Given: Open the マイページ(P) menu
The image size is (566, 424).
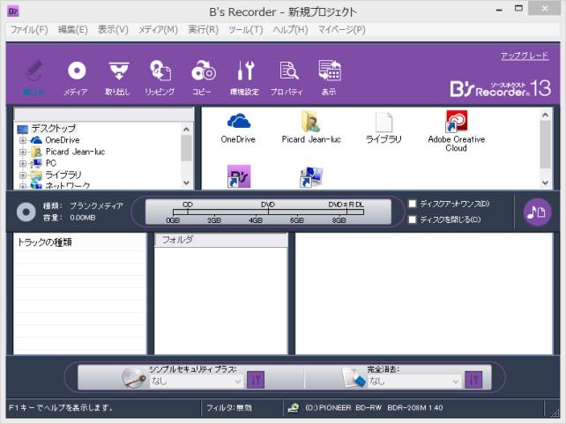Looking at the screenshot, I should pyautogui.click(x=341, y=30).
